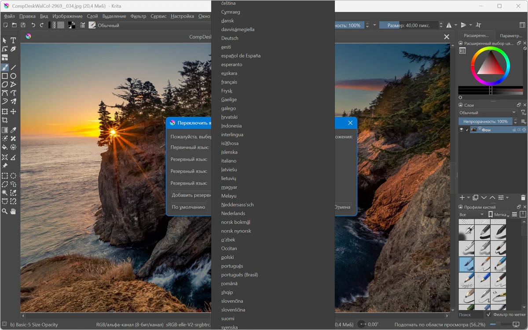This screenshot has height=330, width=528.
Task: Open the Фильтр menu
Action: (138, 16)
